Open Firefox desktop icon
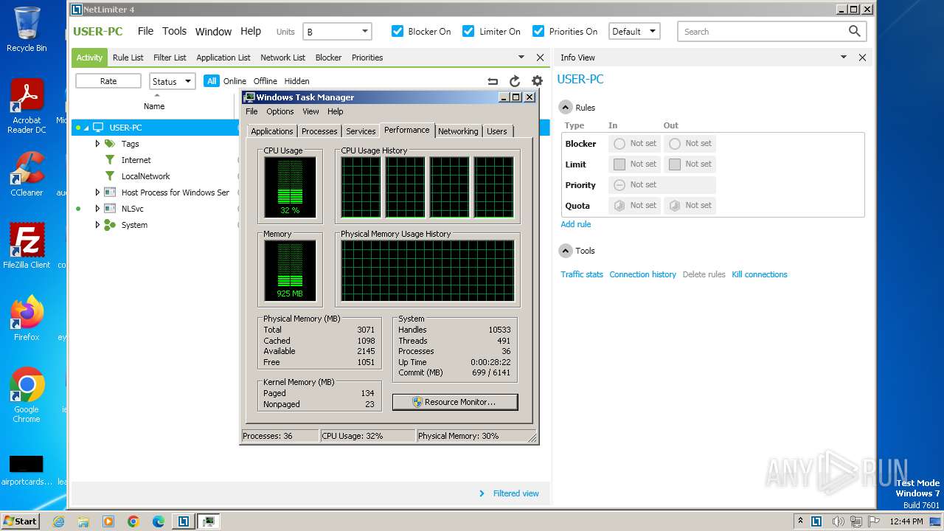The height and width of the screenshot is (531, 944). 27,318
